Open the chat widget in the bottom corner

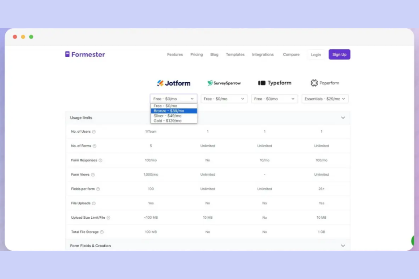[412, 241]
